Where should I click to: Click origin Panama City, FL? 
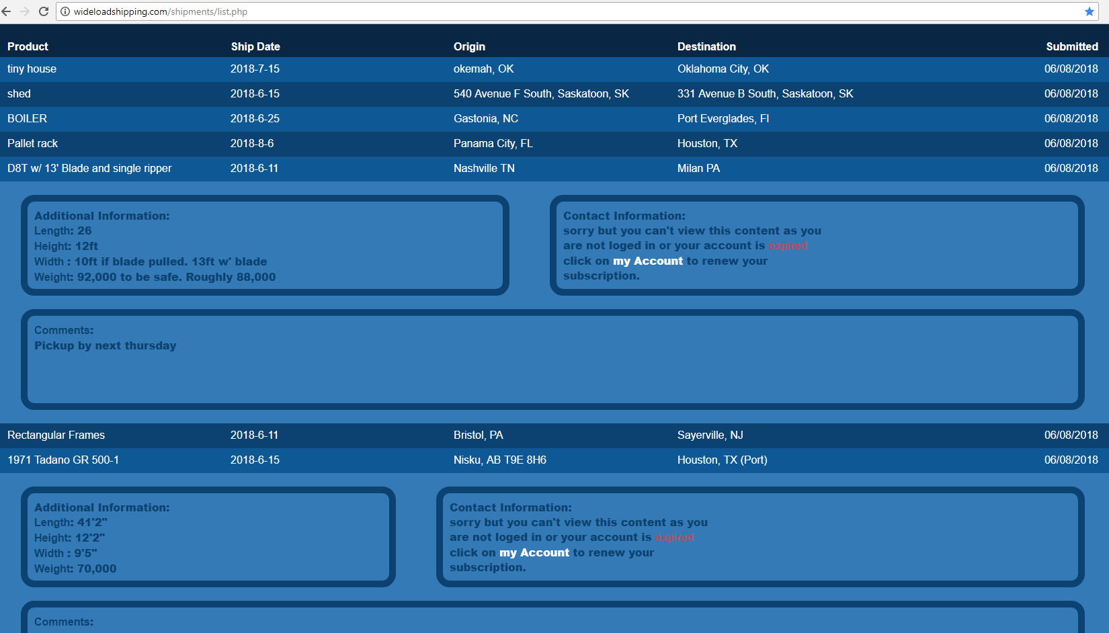pos(493,144)
